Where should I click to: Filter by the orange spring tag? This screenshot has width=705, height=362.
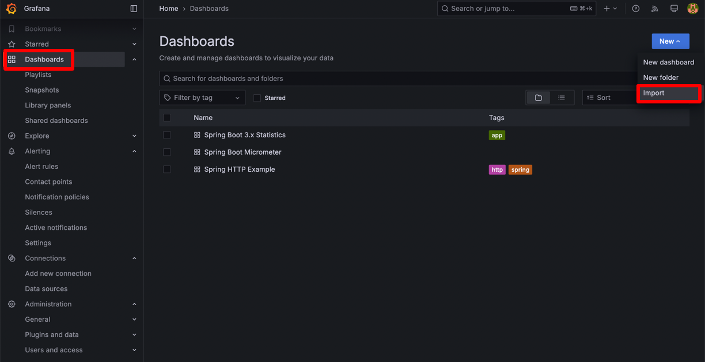(x=520, y=170)
